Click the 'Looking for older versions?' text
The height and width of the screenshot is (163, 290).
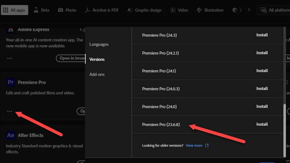pyautogui.click(x=163, y=145)
